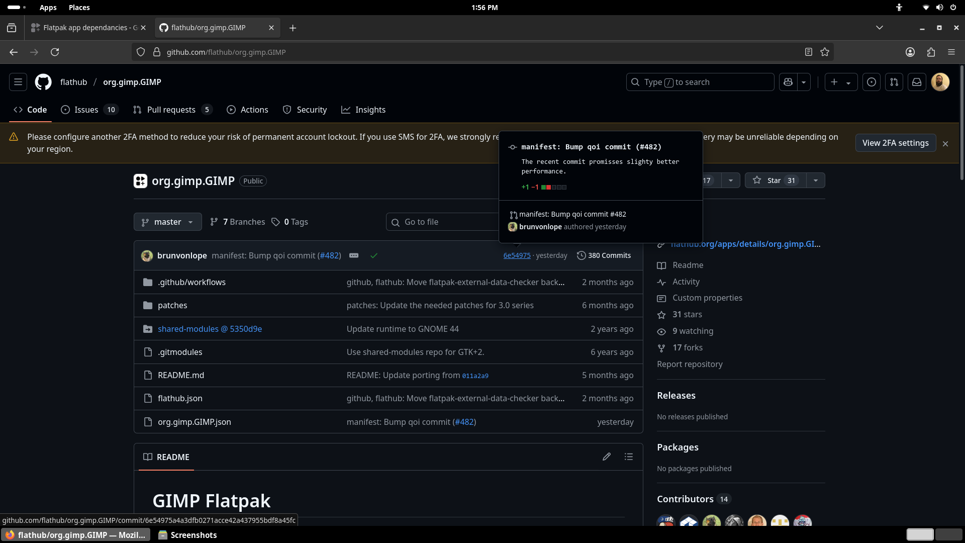Screen dimensions: 965x543
Task: Open the hamburger navigation menu
Action: point(18,82)
